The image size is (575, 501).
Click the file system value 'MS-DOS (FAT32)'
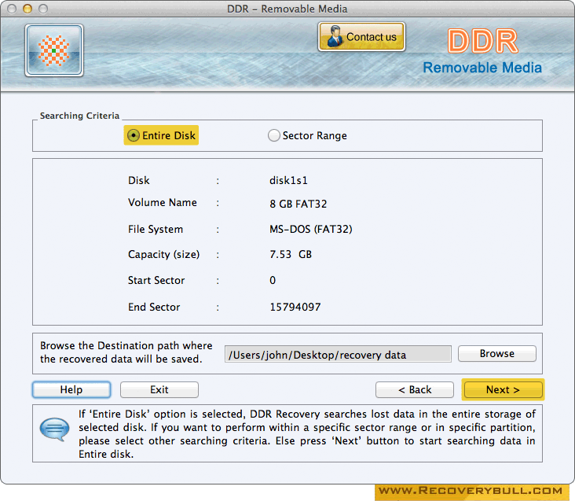click(x=310, y=229)
